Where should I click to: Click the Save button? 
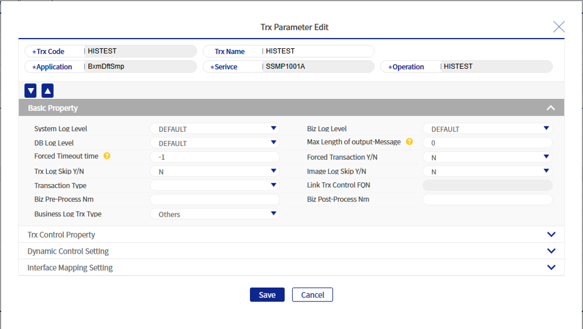(x=267, y=294)
